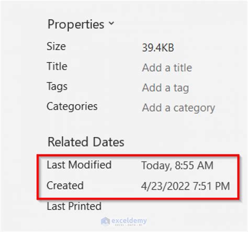This screenshot has width=248, height=232.
Task: Add a category in Categories field
Action: pos(178,108)
